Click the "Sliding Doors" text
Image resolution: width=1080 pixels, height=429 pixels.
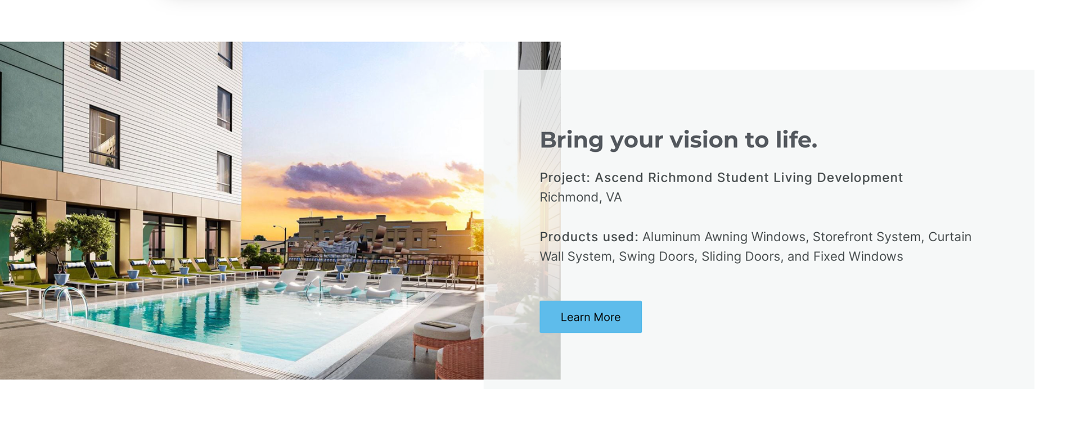click(740, 256)
